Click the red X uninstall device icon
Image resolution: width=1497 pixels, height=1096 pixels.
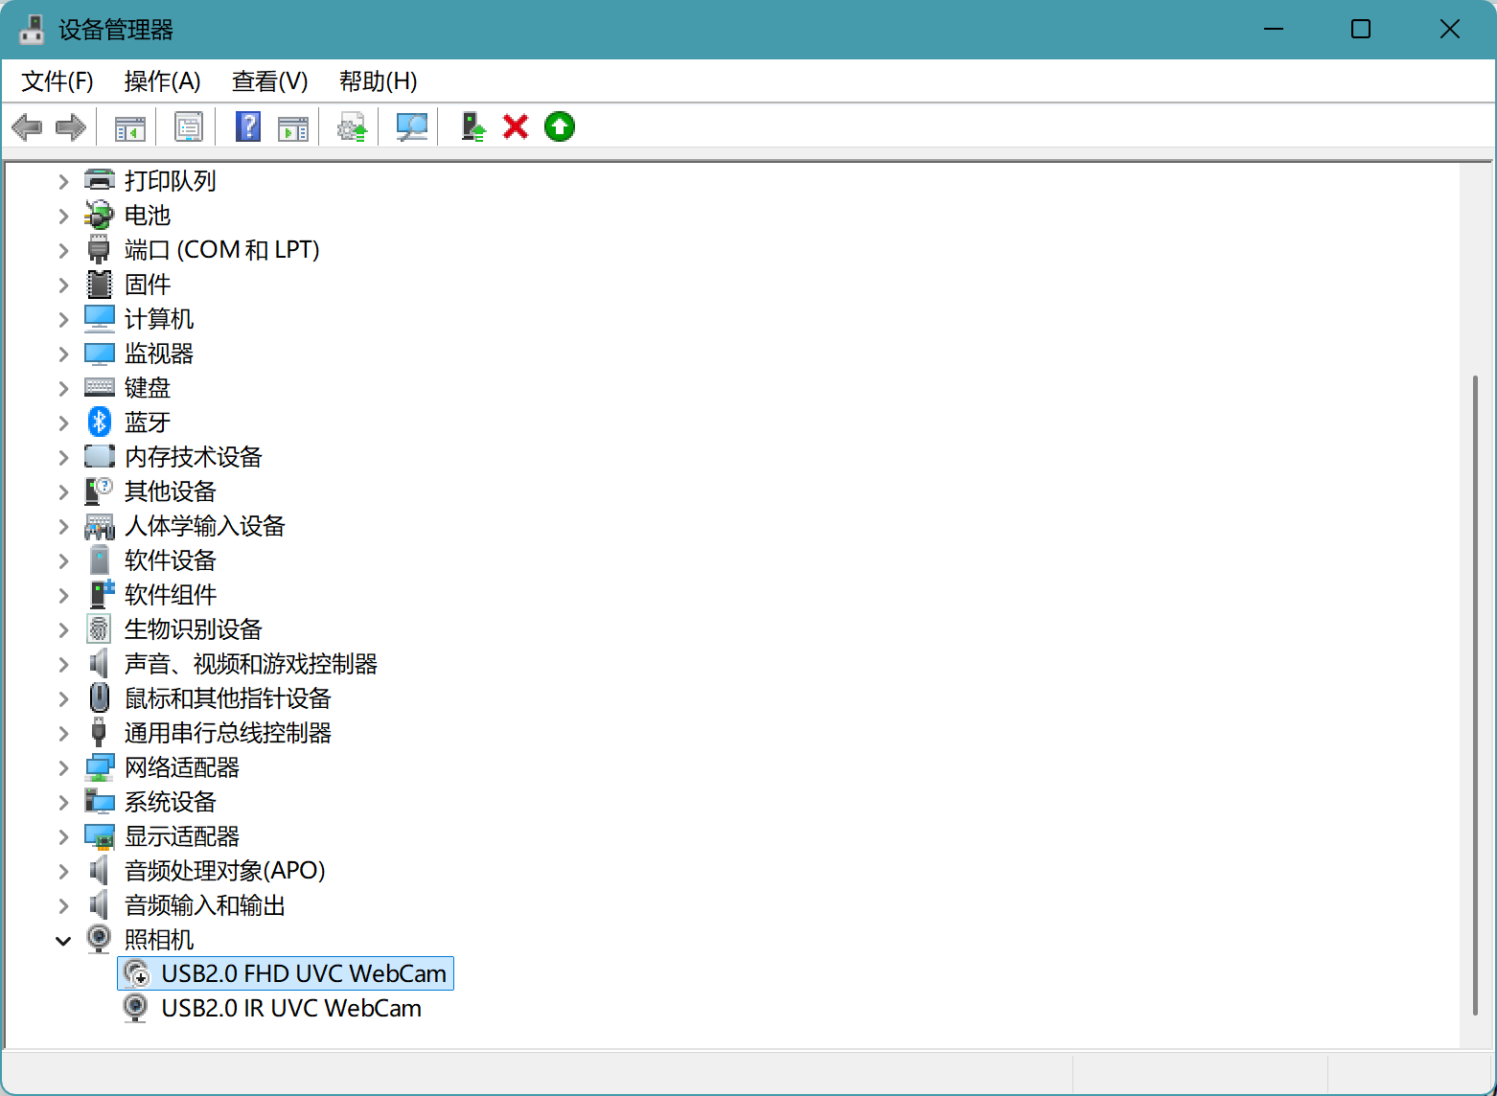pyautogui.click(x=516, y=126)
